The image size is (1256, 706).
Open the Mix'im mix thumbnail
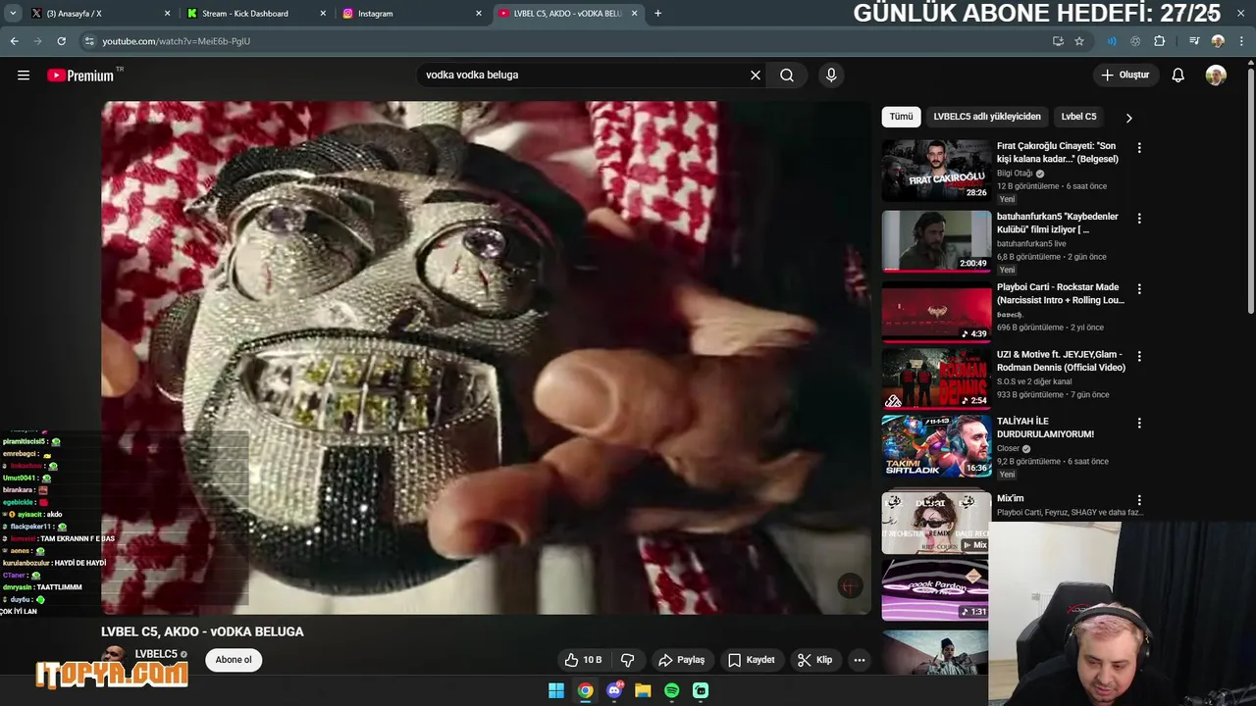pyautogui.click(x=936, y=523)
